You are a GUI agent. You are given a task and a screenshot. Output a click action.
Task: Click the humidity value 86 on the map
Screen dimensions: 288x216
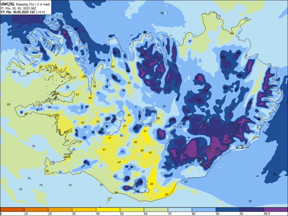[122, 152]
